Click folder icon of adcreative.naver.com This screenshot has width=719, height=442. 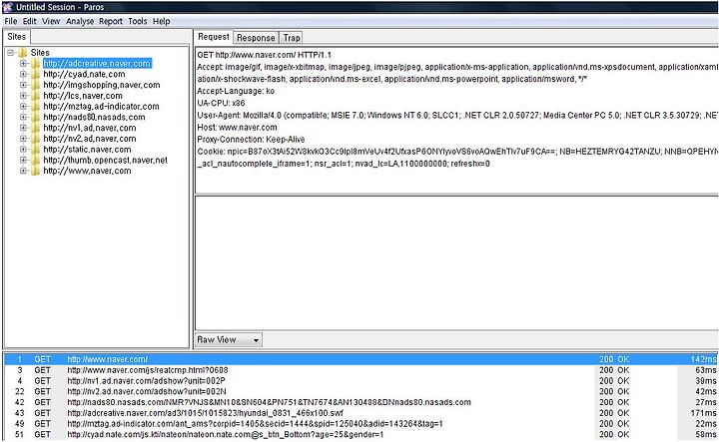click(35, 63)
